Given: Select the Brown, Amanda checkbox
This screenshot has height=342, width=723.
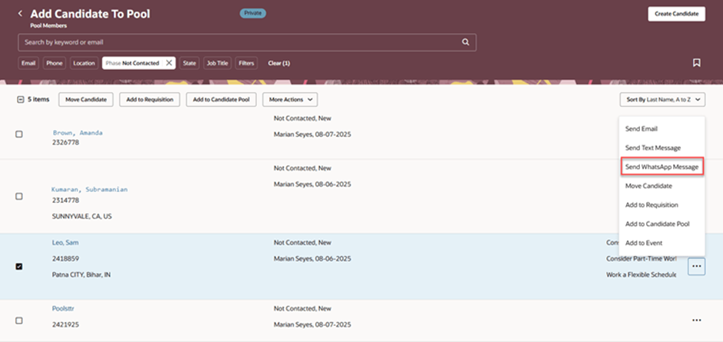Looking at the screenshot, I should [19, 134].
